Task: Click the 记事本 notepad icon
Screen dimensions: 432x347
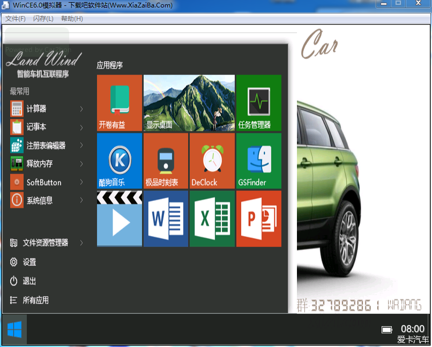Action: click(x=17, y=127)
